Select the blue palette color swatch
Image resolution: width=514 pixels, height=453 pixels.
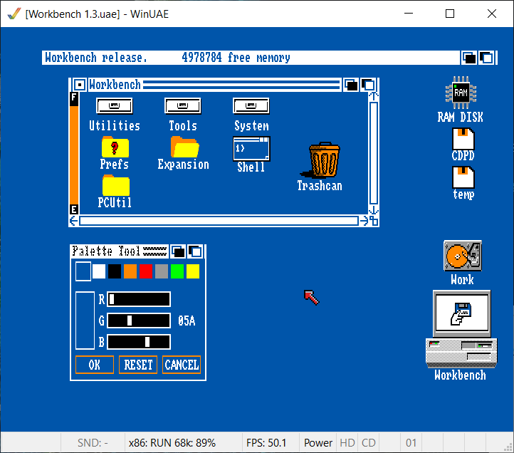[x=83, y=271]
